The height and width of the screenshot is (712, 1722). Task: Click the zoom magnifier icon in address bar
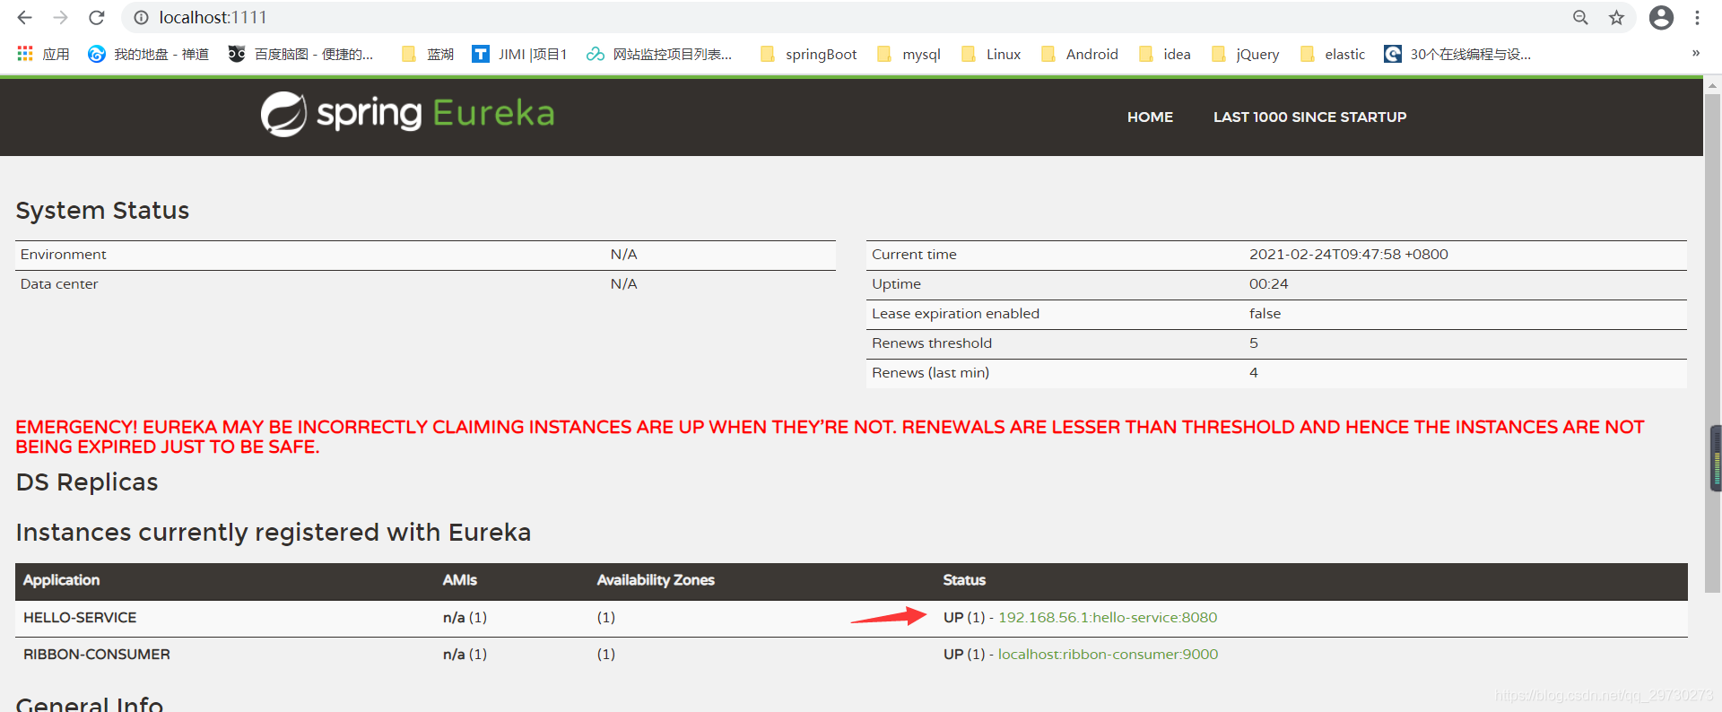tap(1580, 17)
